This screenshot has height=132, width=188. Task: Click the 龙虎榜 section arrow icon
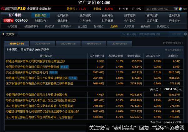point(3,34)
